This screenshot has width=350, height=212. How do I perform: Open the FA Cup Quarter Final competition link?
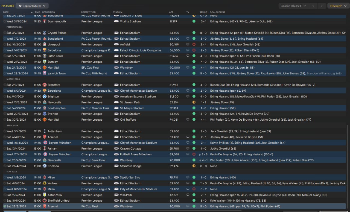click(x=95, y=108)
